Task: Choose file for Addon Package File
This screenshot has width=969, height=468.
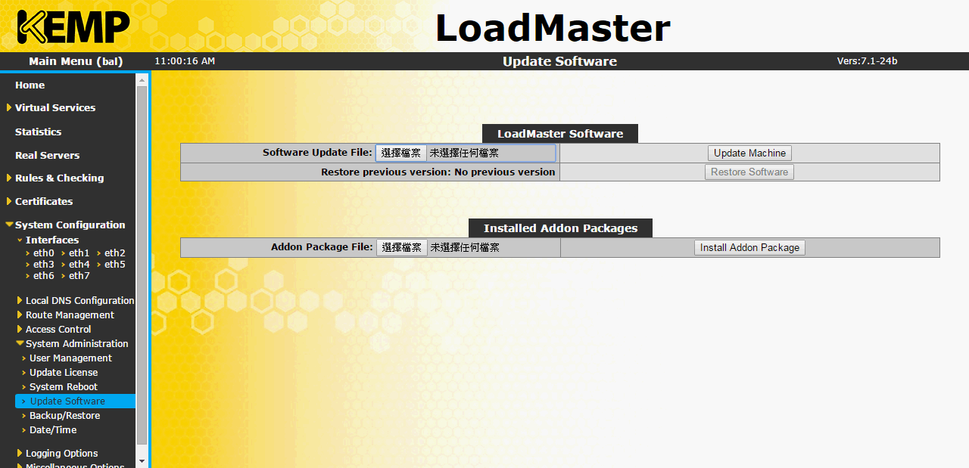Action: [402, 247]
